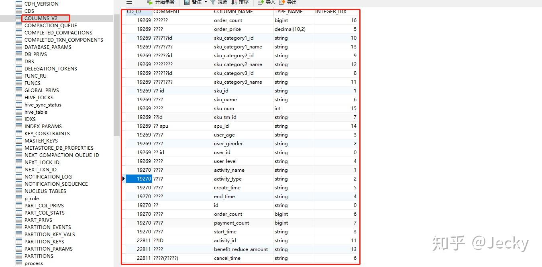Open the hamburger menu icon on the toolbar
This screenshot has height=267, width=542.
[129, 3]
